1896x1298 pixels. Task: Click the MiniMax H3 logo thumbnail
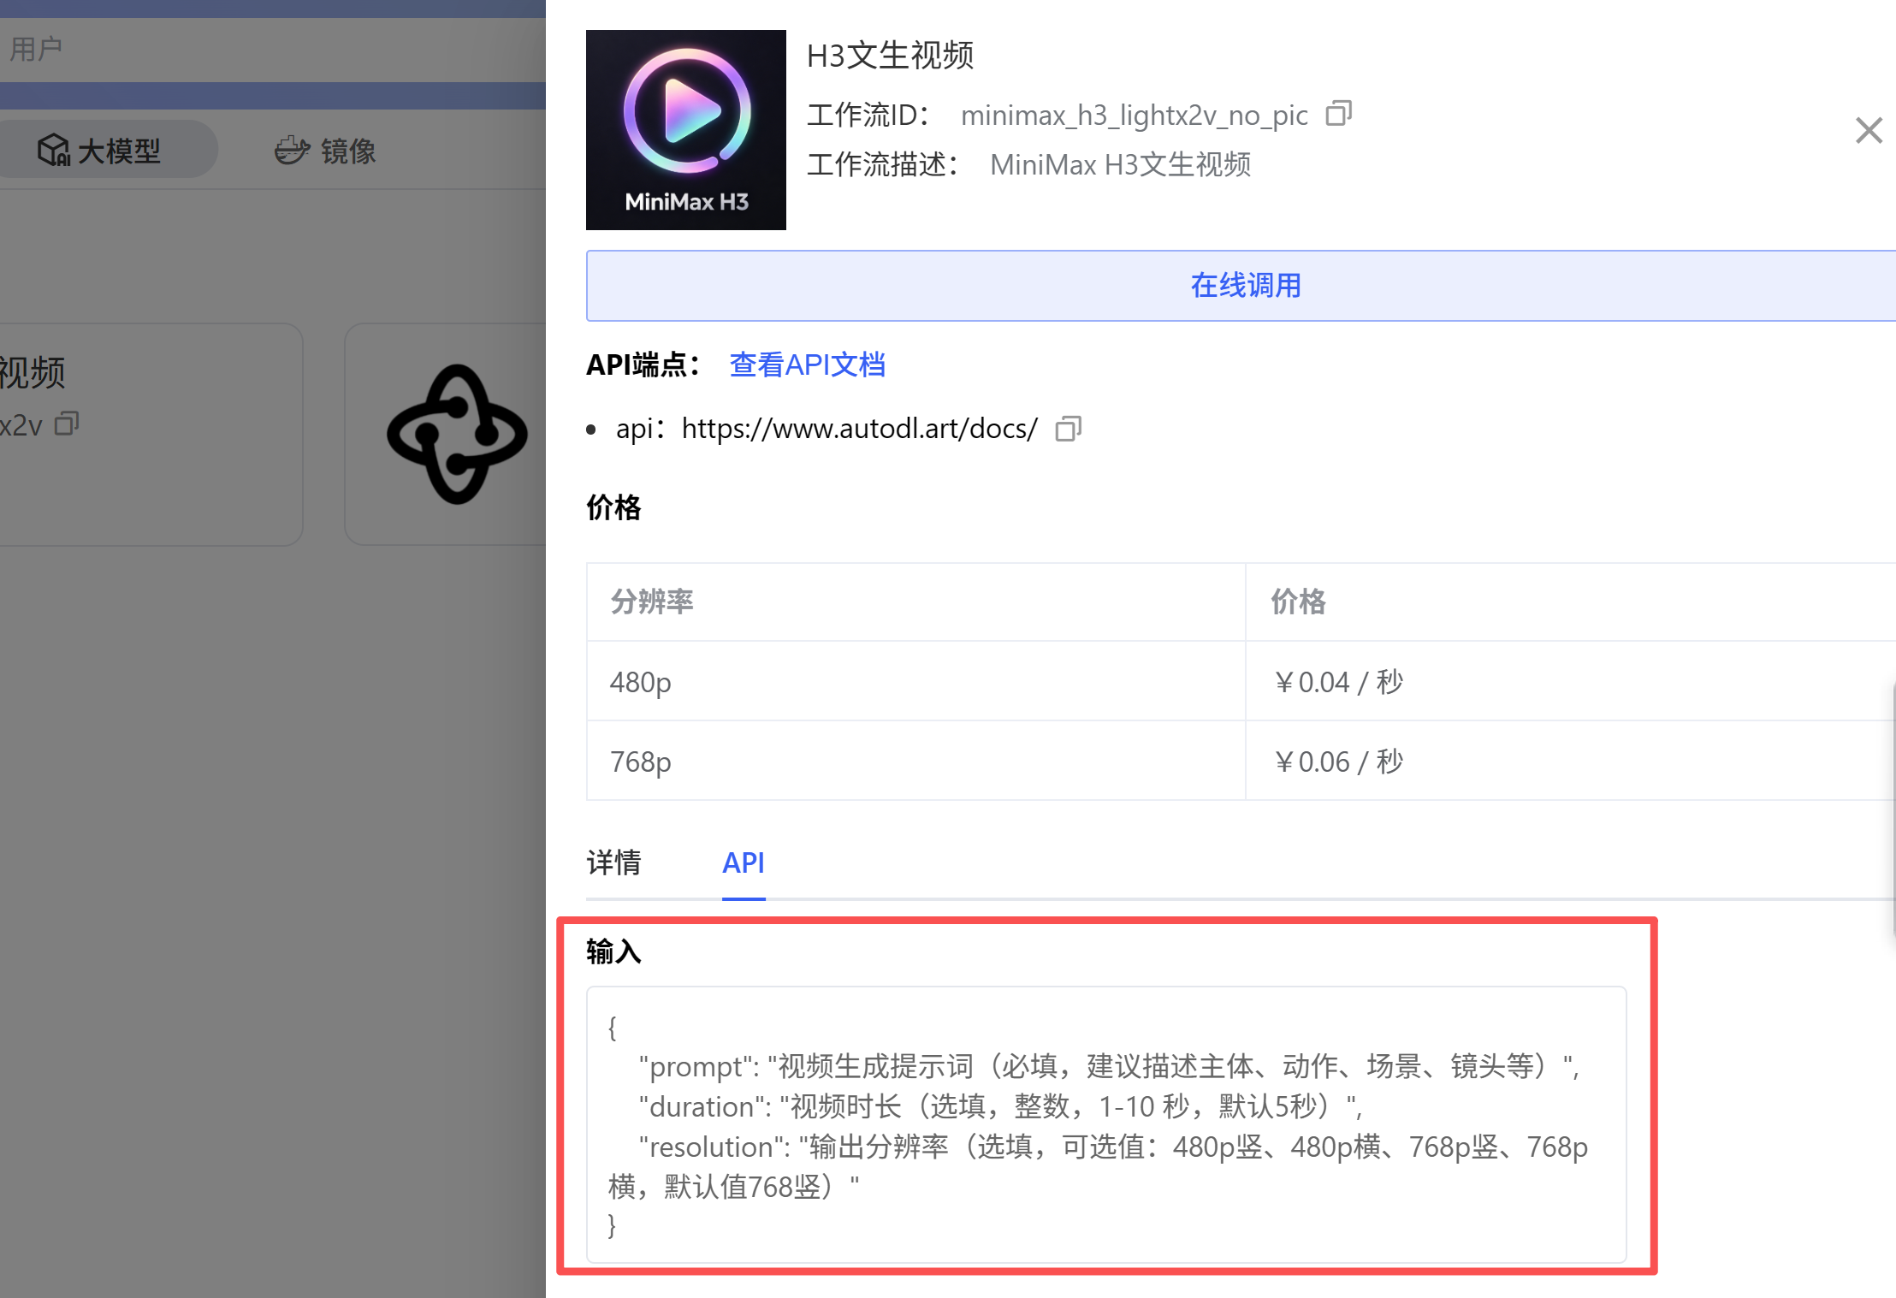coord(686,130)
